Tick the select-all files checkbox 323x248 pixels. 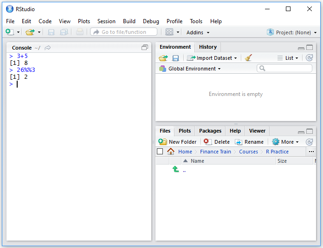click(x=160, y=152)
